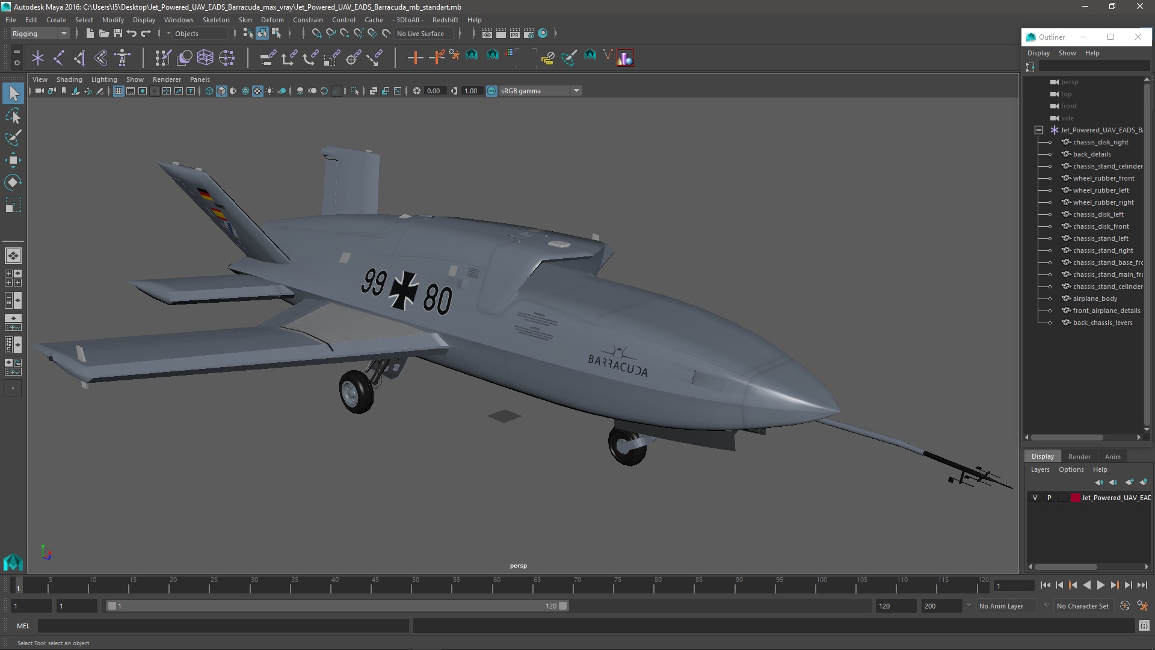The height and width of the screenshot is (650, 1155).
Task: Open the Rigging menu set dropdown
Action: click(x=40, y=34)
